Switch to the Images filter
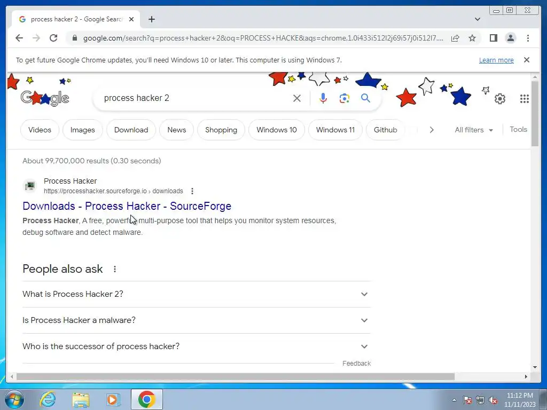The height and width of the screenshot is (410, 547). [x=82, y=130]
